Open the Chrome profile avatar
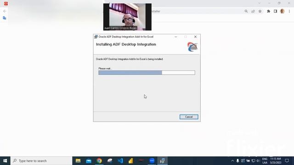 pos(282,11)
